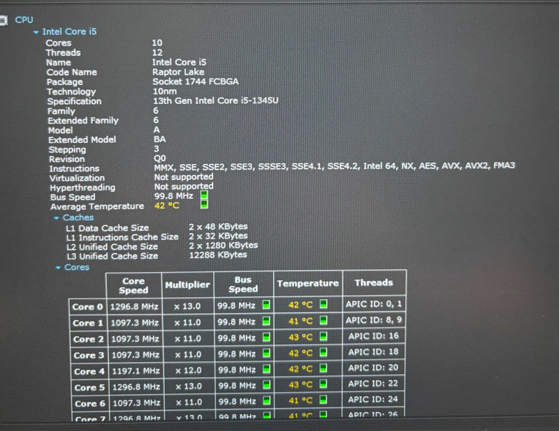This screenshot has width=559, height=431.
Task: Click Core 4 bus speed graph icon
Action: pyautogui.click(x=266, y=369)
